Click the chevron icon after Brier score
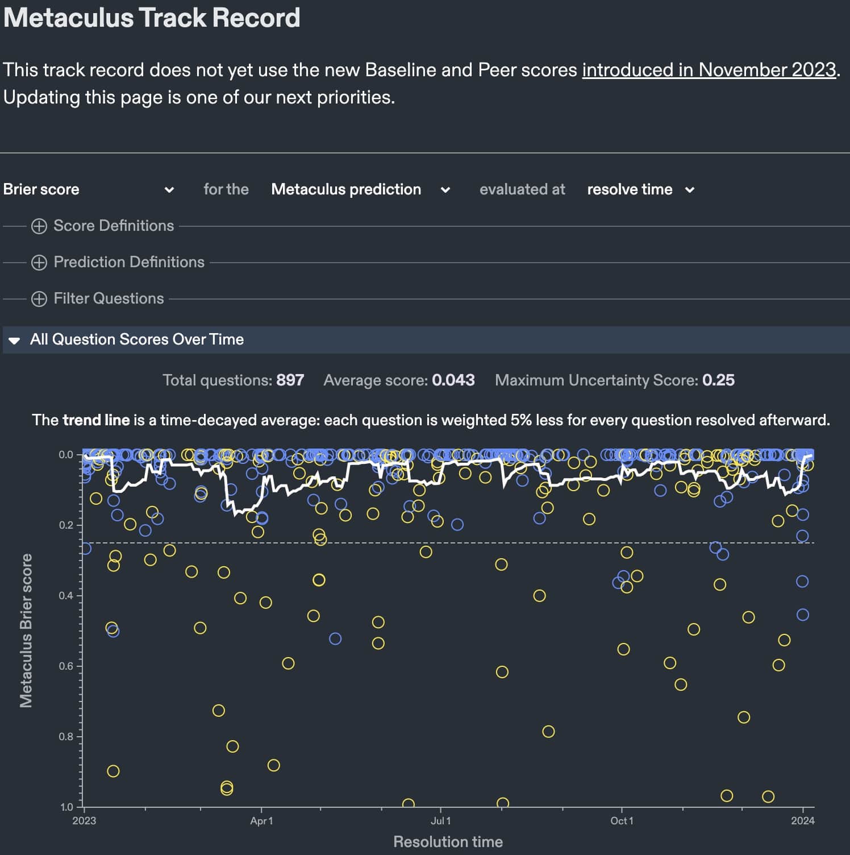 click(169, 190)
